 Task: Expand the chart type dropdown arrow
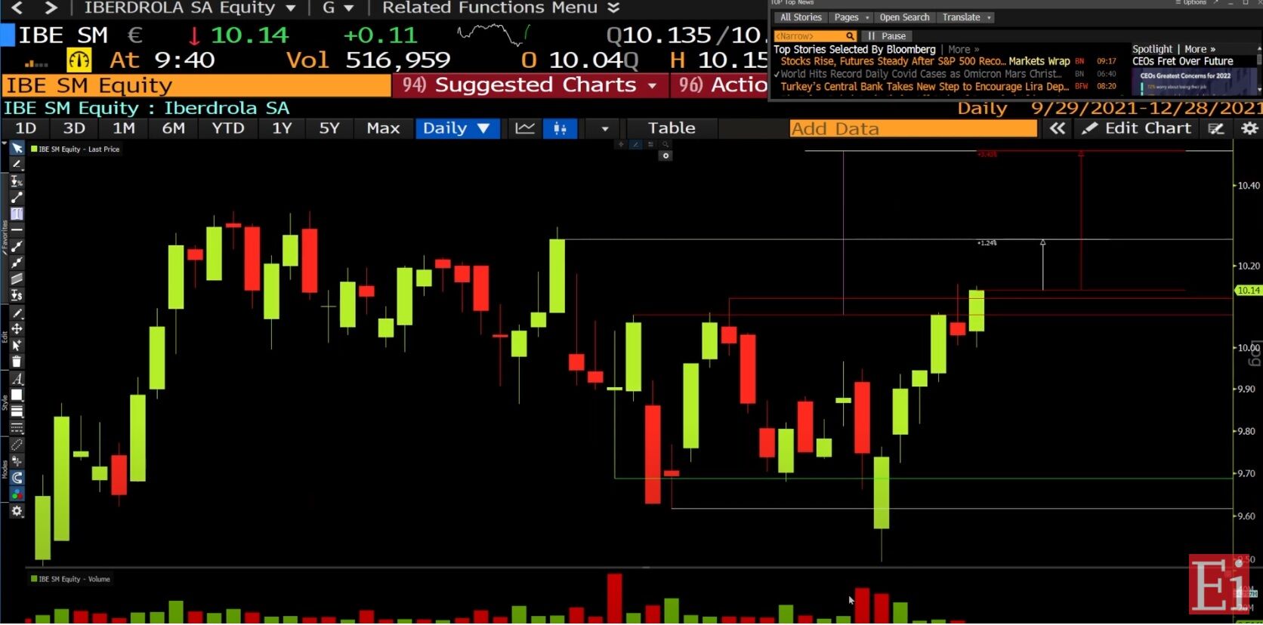[604, 128]
